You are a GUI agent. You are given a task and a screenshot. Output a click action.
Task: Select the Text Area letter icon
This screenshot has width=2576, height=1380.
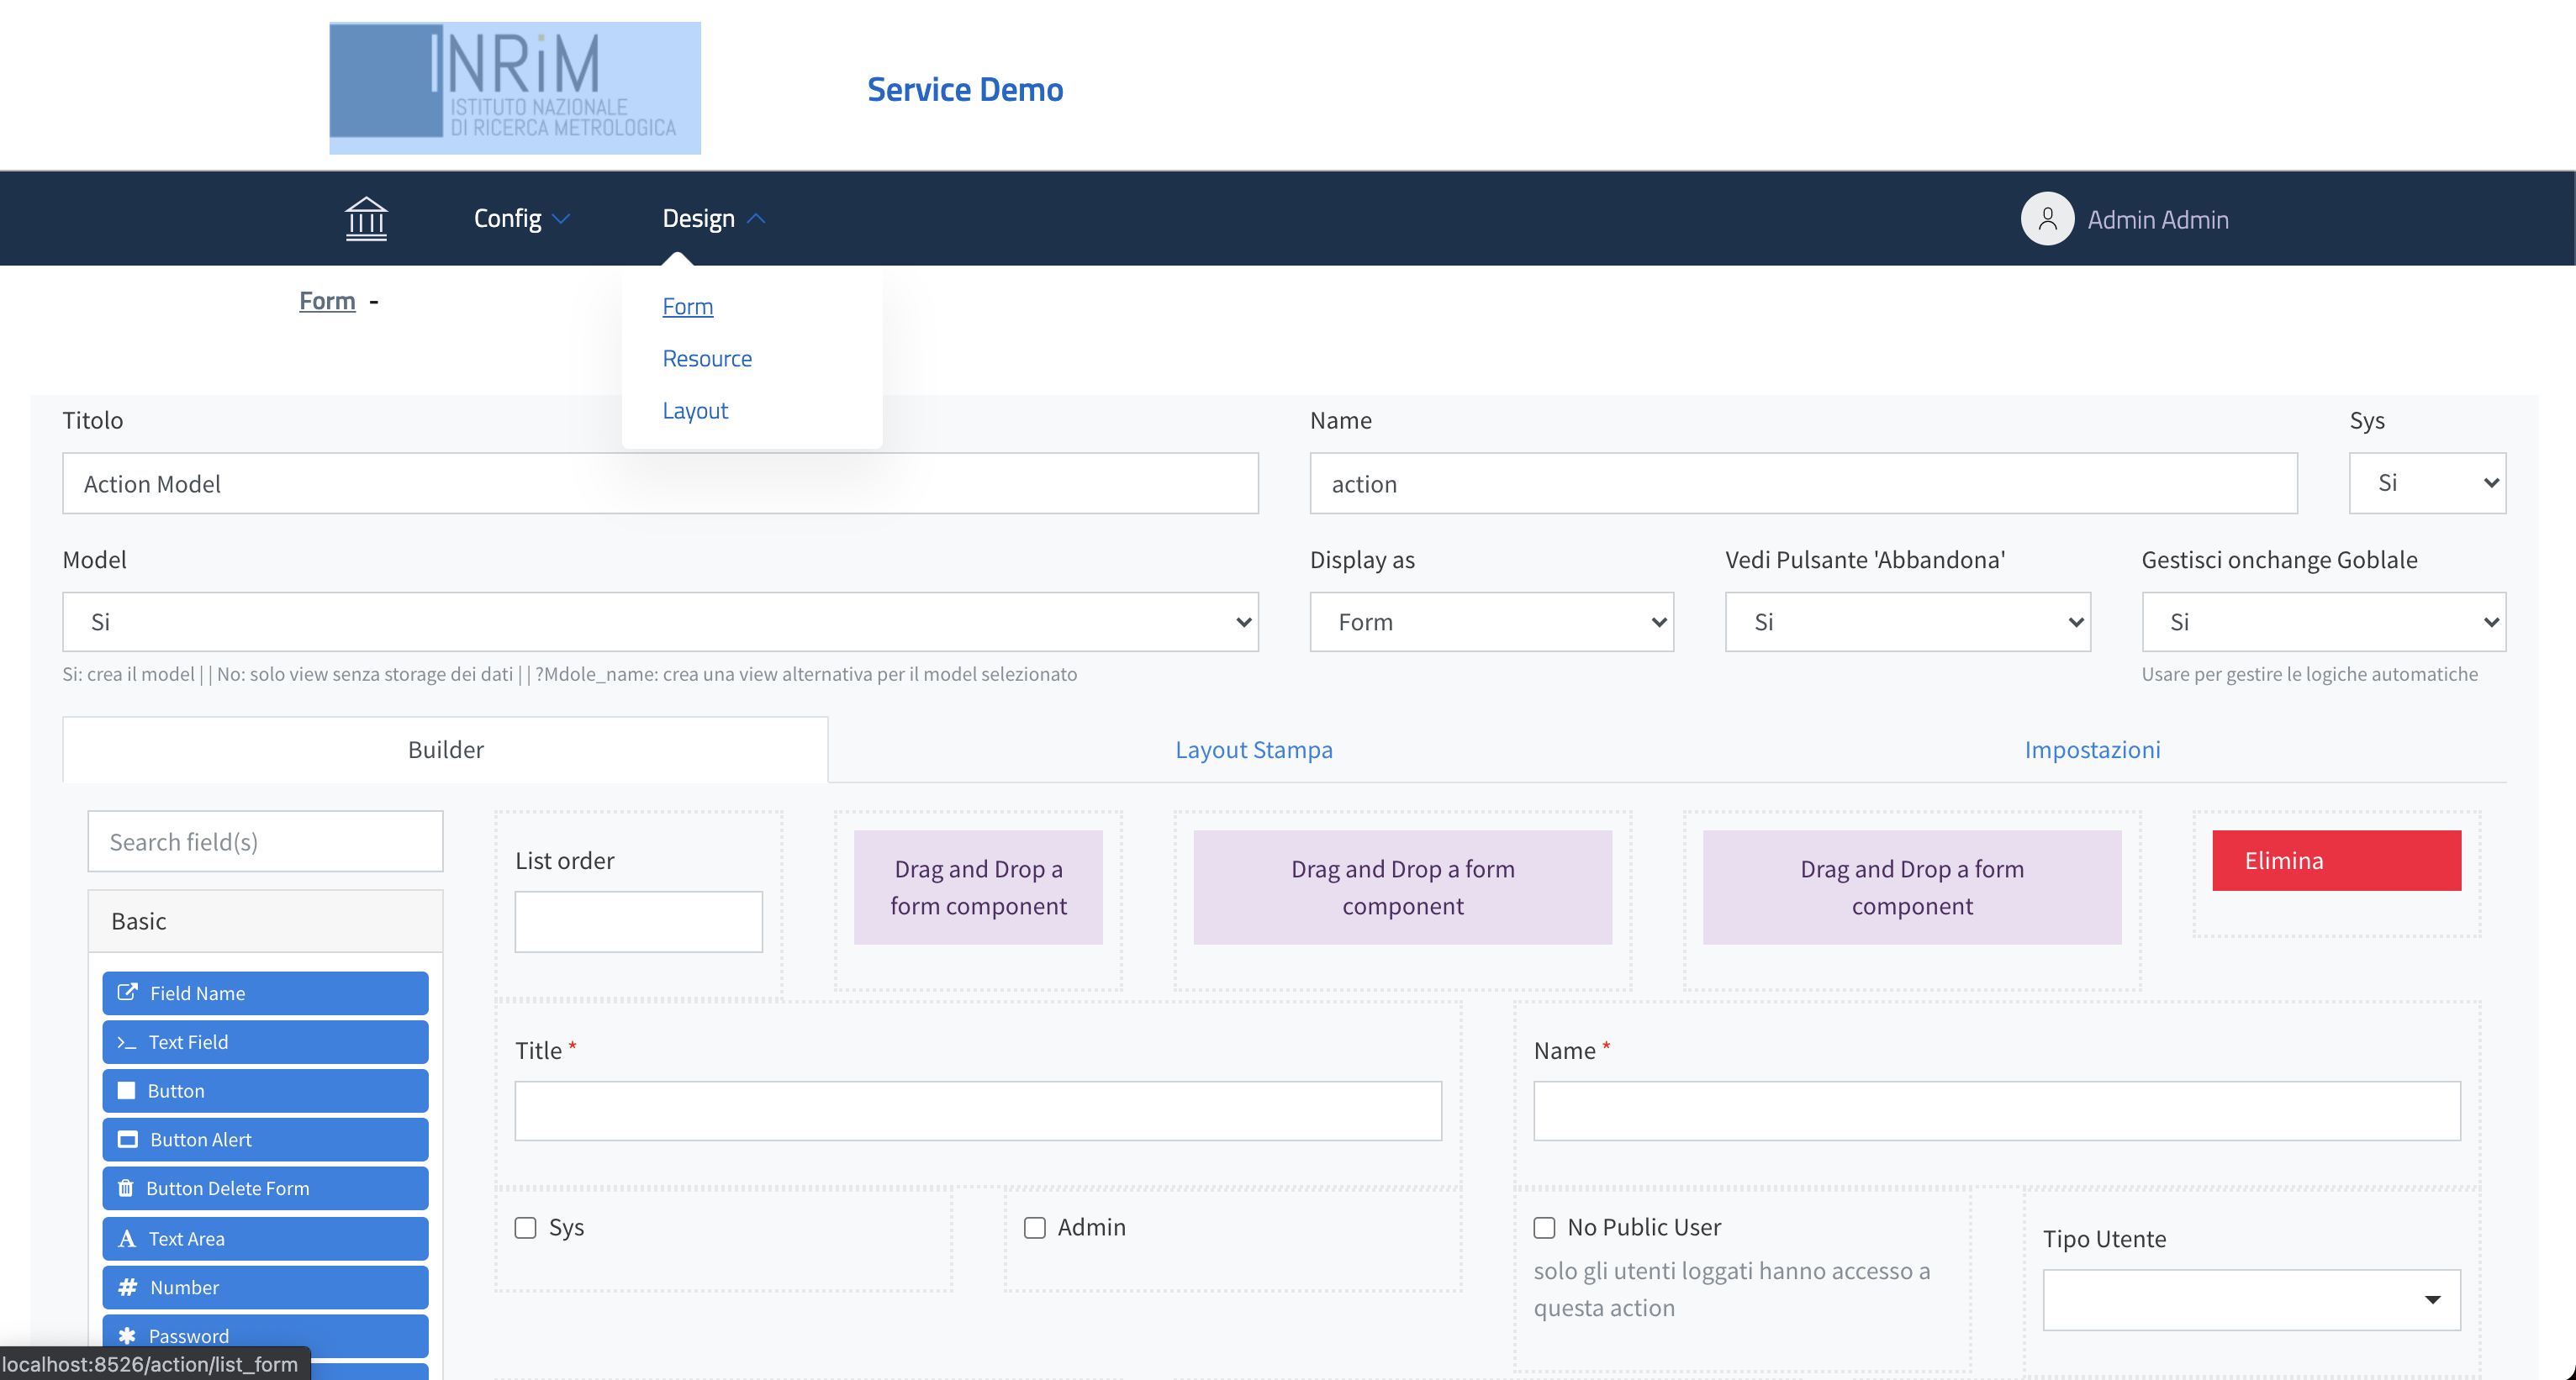tap(126, 1238)
